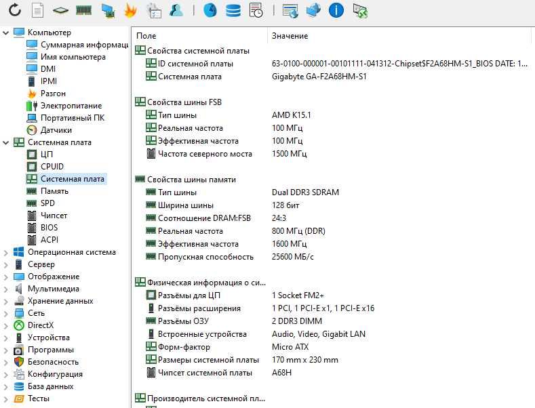Image resolution: width=535 pixels, height=408 pixels.
Task: Click Gigabyte GA-F2A68HM-S1 value
Action: (319, 77)
